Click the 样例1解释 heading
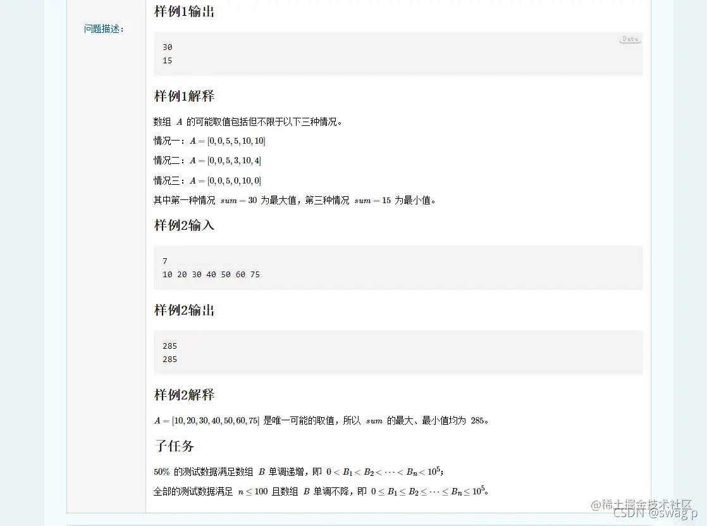Image resolution: width=707 pixels, height=526 pixels. [x=184, y=96]
